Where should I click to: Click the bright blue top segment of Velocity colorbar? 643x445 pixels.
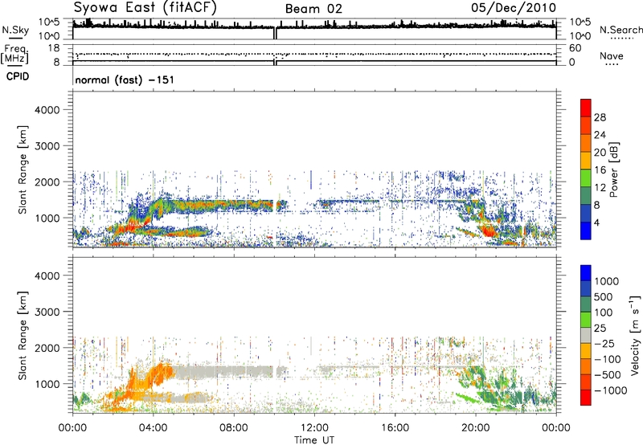point(586,273)
